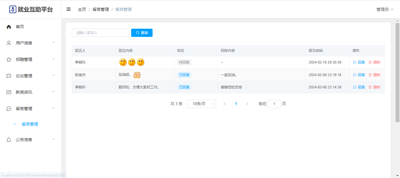
Task: Reply to 张俊杰's 加油呀 message
Action: (x=359, y=75)
